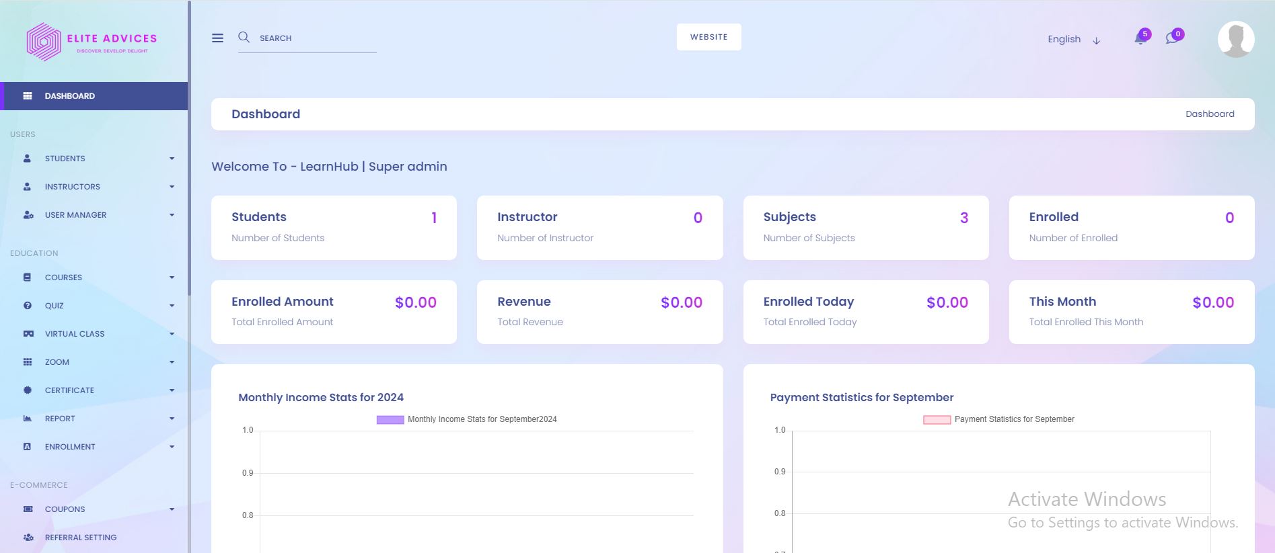Click the Certificate badge icon

28,390
